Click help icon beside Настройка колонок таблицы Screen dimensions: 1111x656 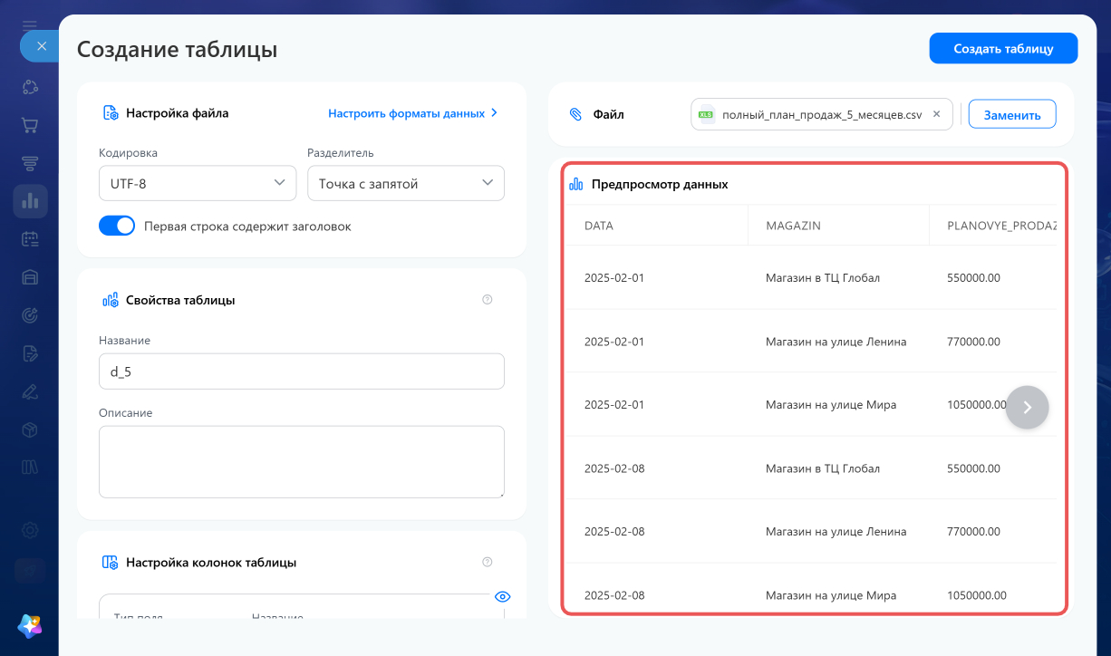pos(488,563)
